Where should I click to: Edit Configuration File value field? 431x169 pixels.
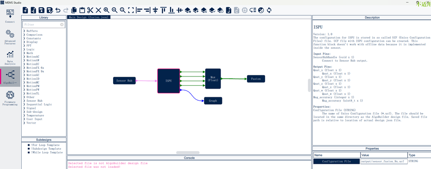click(x=384, y=161)
